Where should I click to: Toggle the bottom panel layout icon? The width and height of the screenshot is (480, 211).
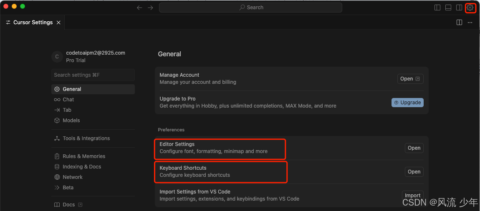coord(448,8)
